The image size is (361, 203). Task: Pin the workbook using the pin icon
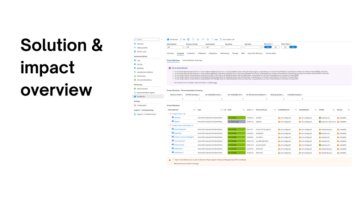(203, 39)
